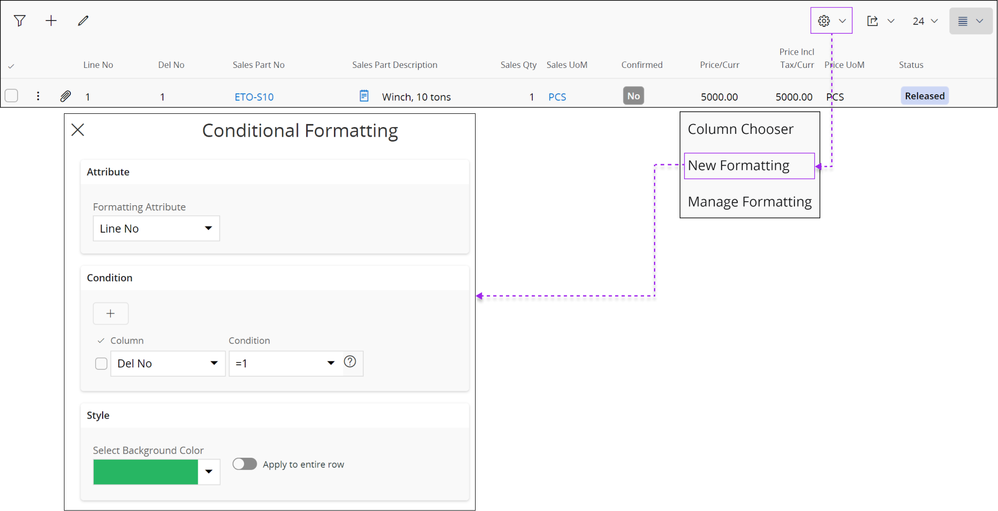
Task: Open the share/export icon
Action: 873,21
